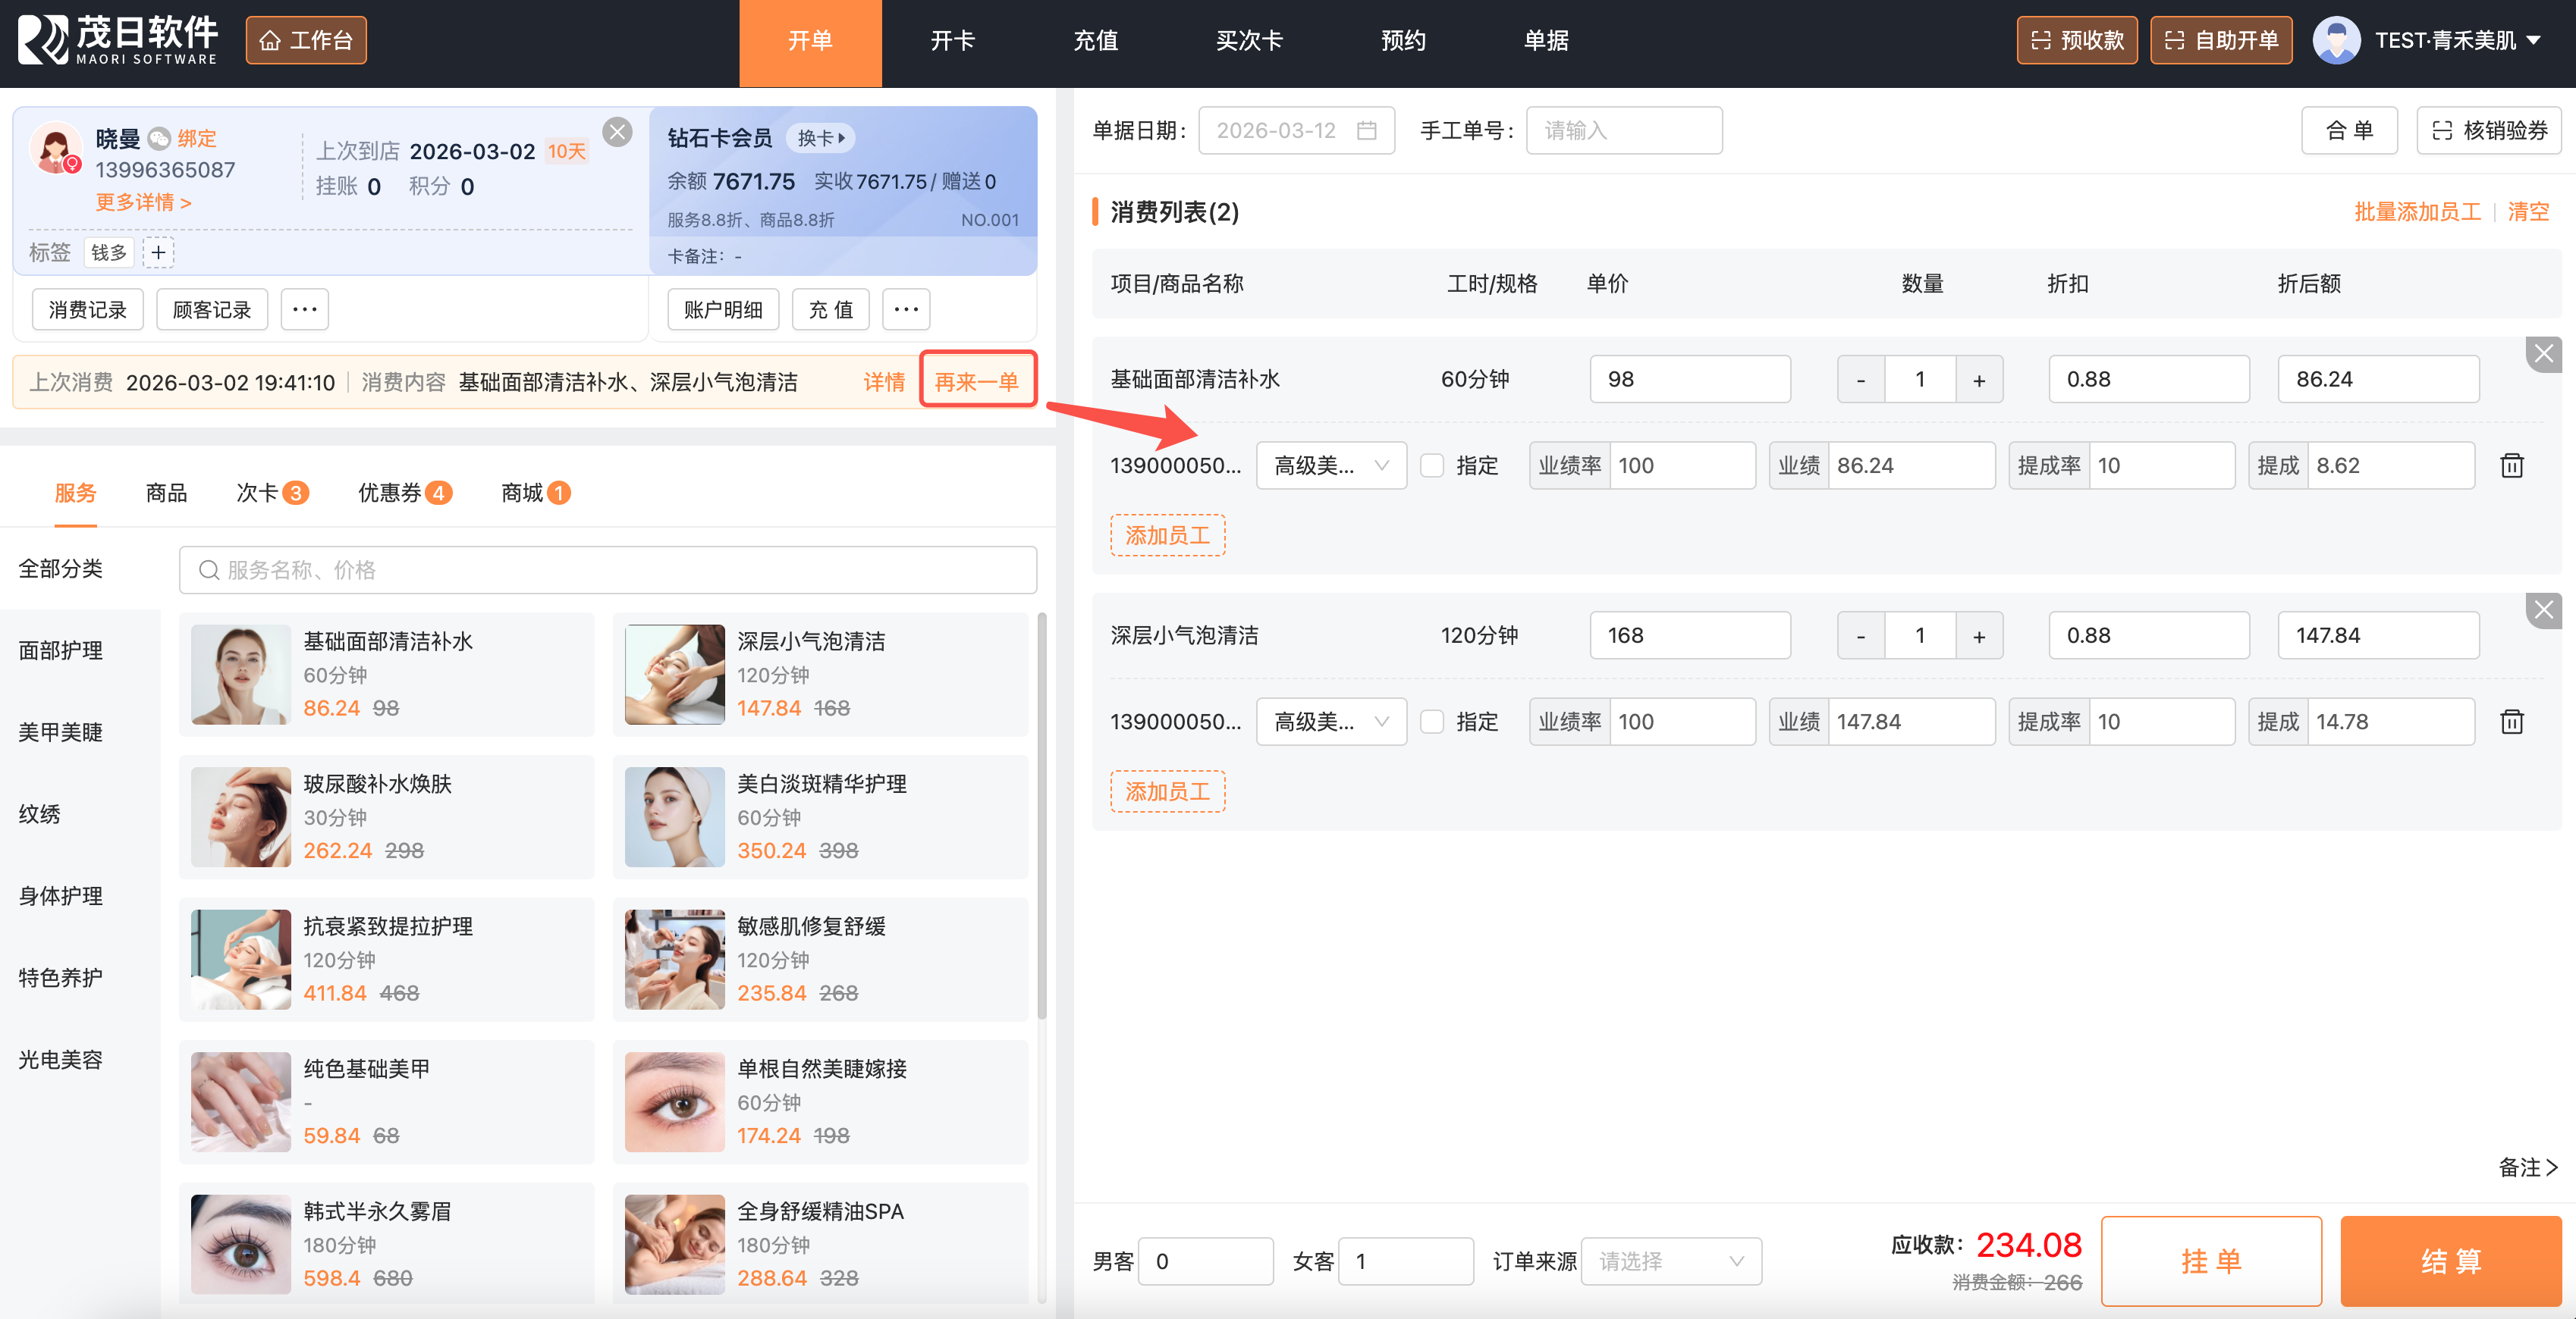Increase quantity of 基础面部清洁补水 with plus
The image size is (2576, 1319).
click(x=1978, y=380)
